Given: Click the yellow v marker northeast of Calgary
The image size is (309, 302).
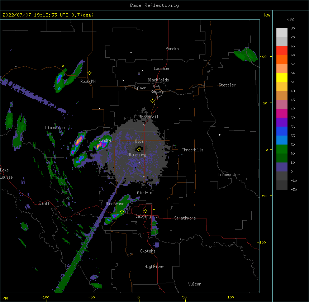Looking at the screenshot, I should 154,209.
